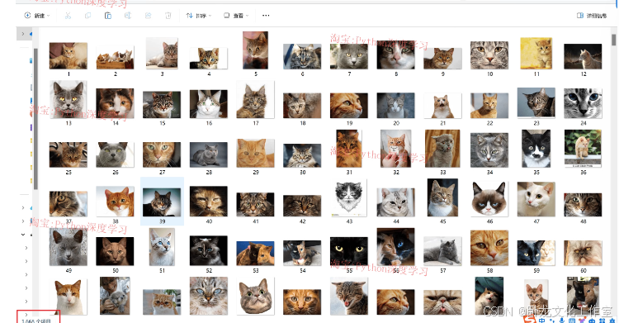619x323 pixels.
Task: Expand the highlighted top navigation pane item
Action: [23, 34]
